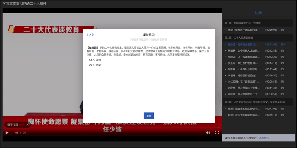This screenshot has height=148, width=297.
Task: Click the video progress bar
Action: coord(112,128)
